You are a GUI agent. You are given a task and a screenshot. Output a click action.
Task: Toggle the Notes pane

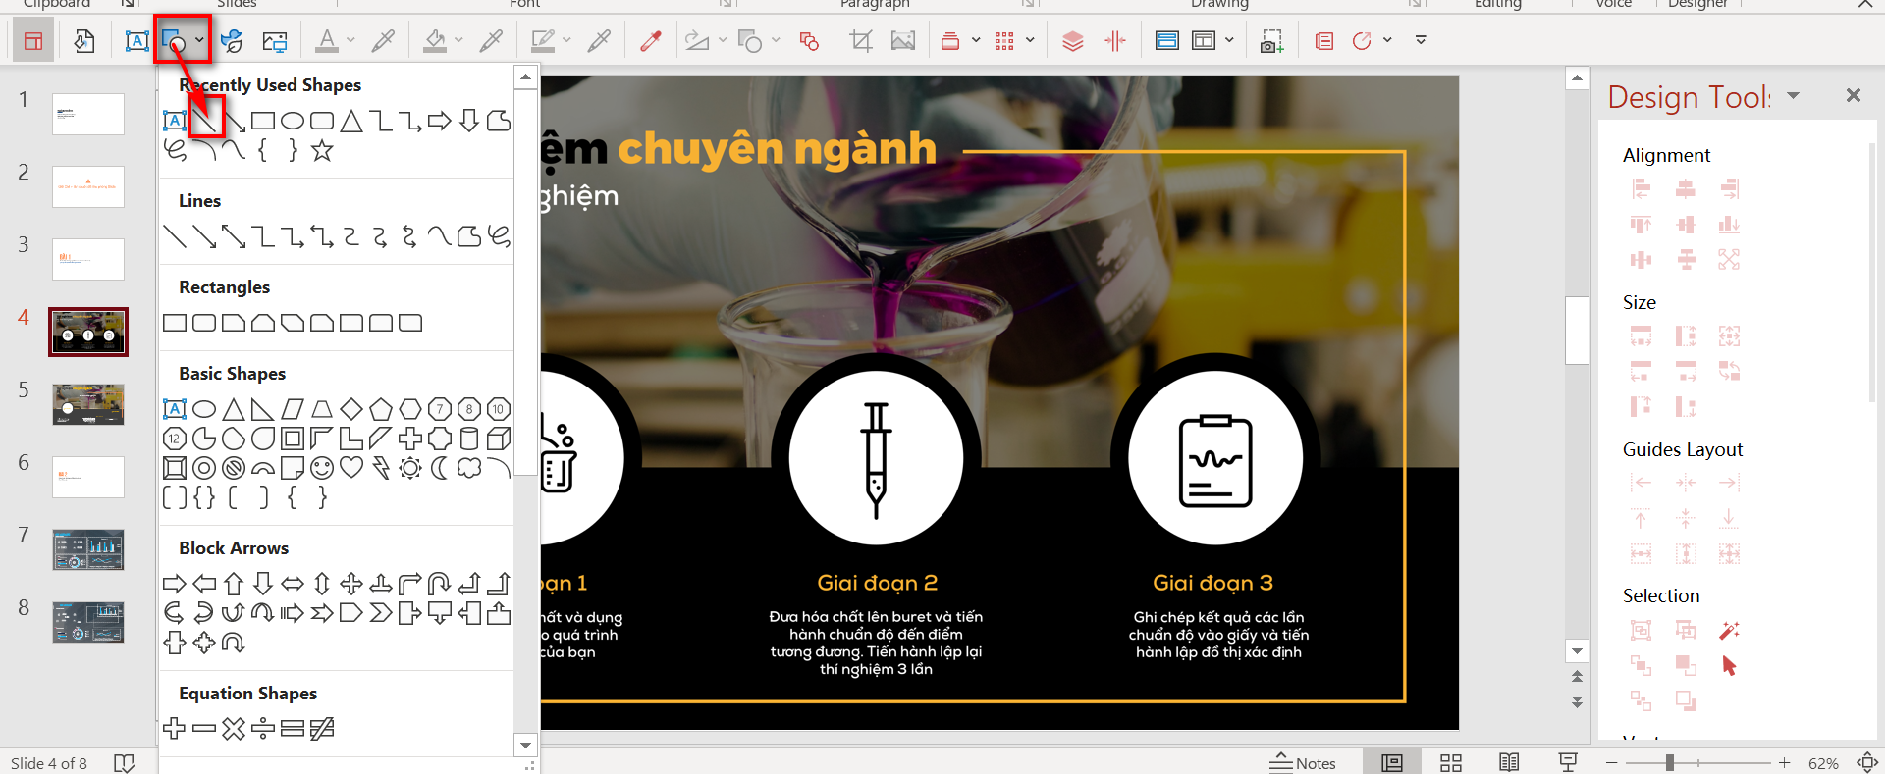coord(1303,763)
